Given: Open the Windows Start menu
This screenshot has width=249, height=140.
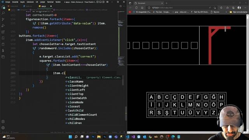Looking at the screenshot, I should pos(70,137).
